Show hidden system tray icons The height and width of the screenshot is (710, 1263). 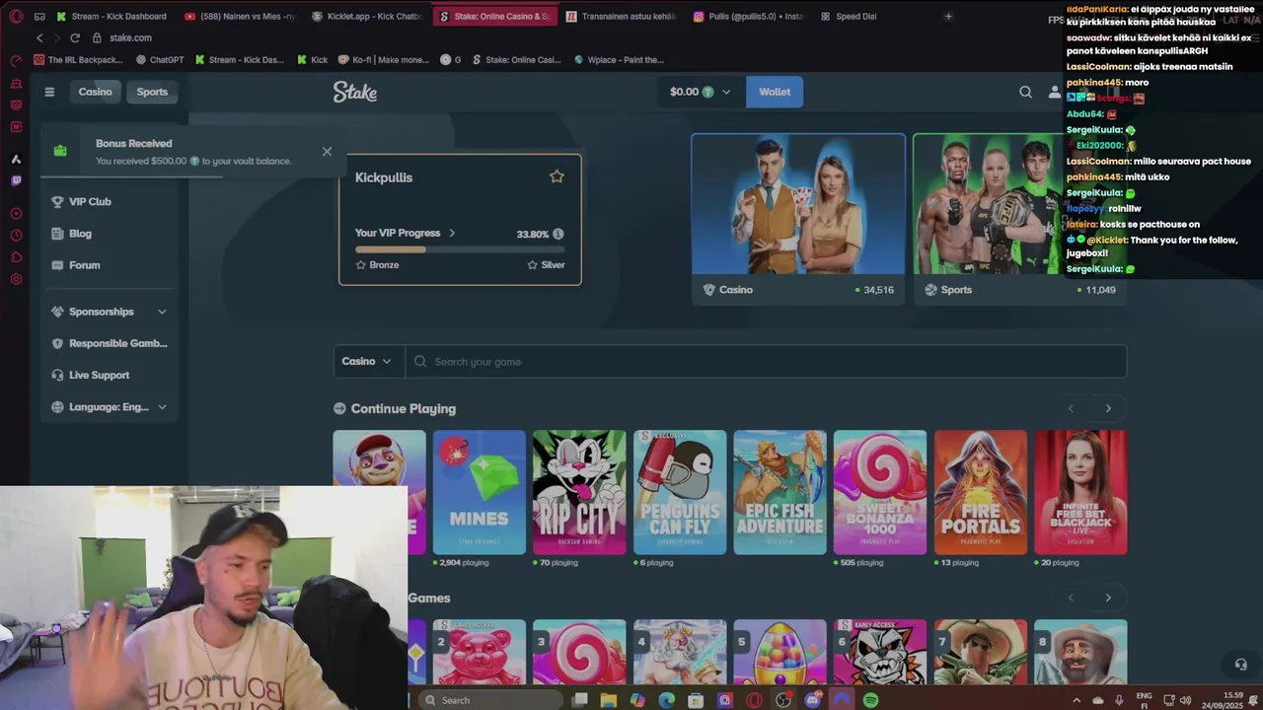coord(1077,700)
